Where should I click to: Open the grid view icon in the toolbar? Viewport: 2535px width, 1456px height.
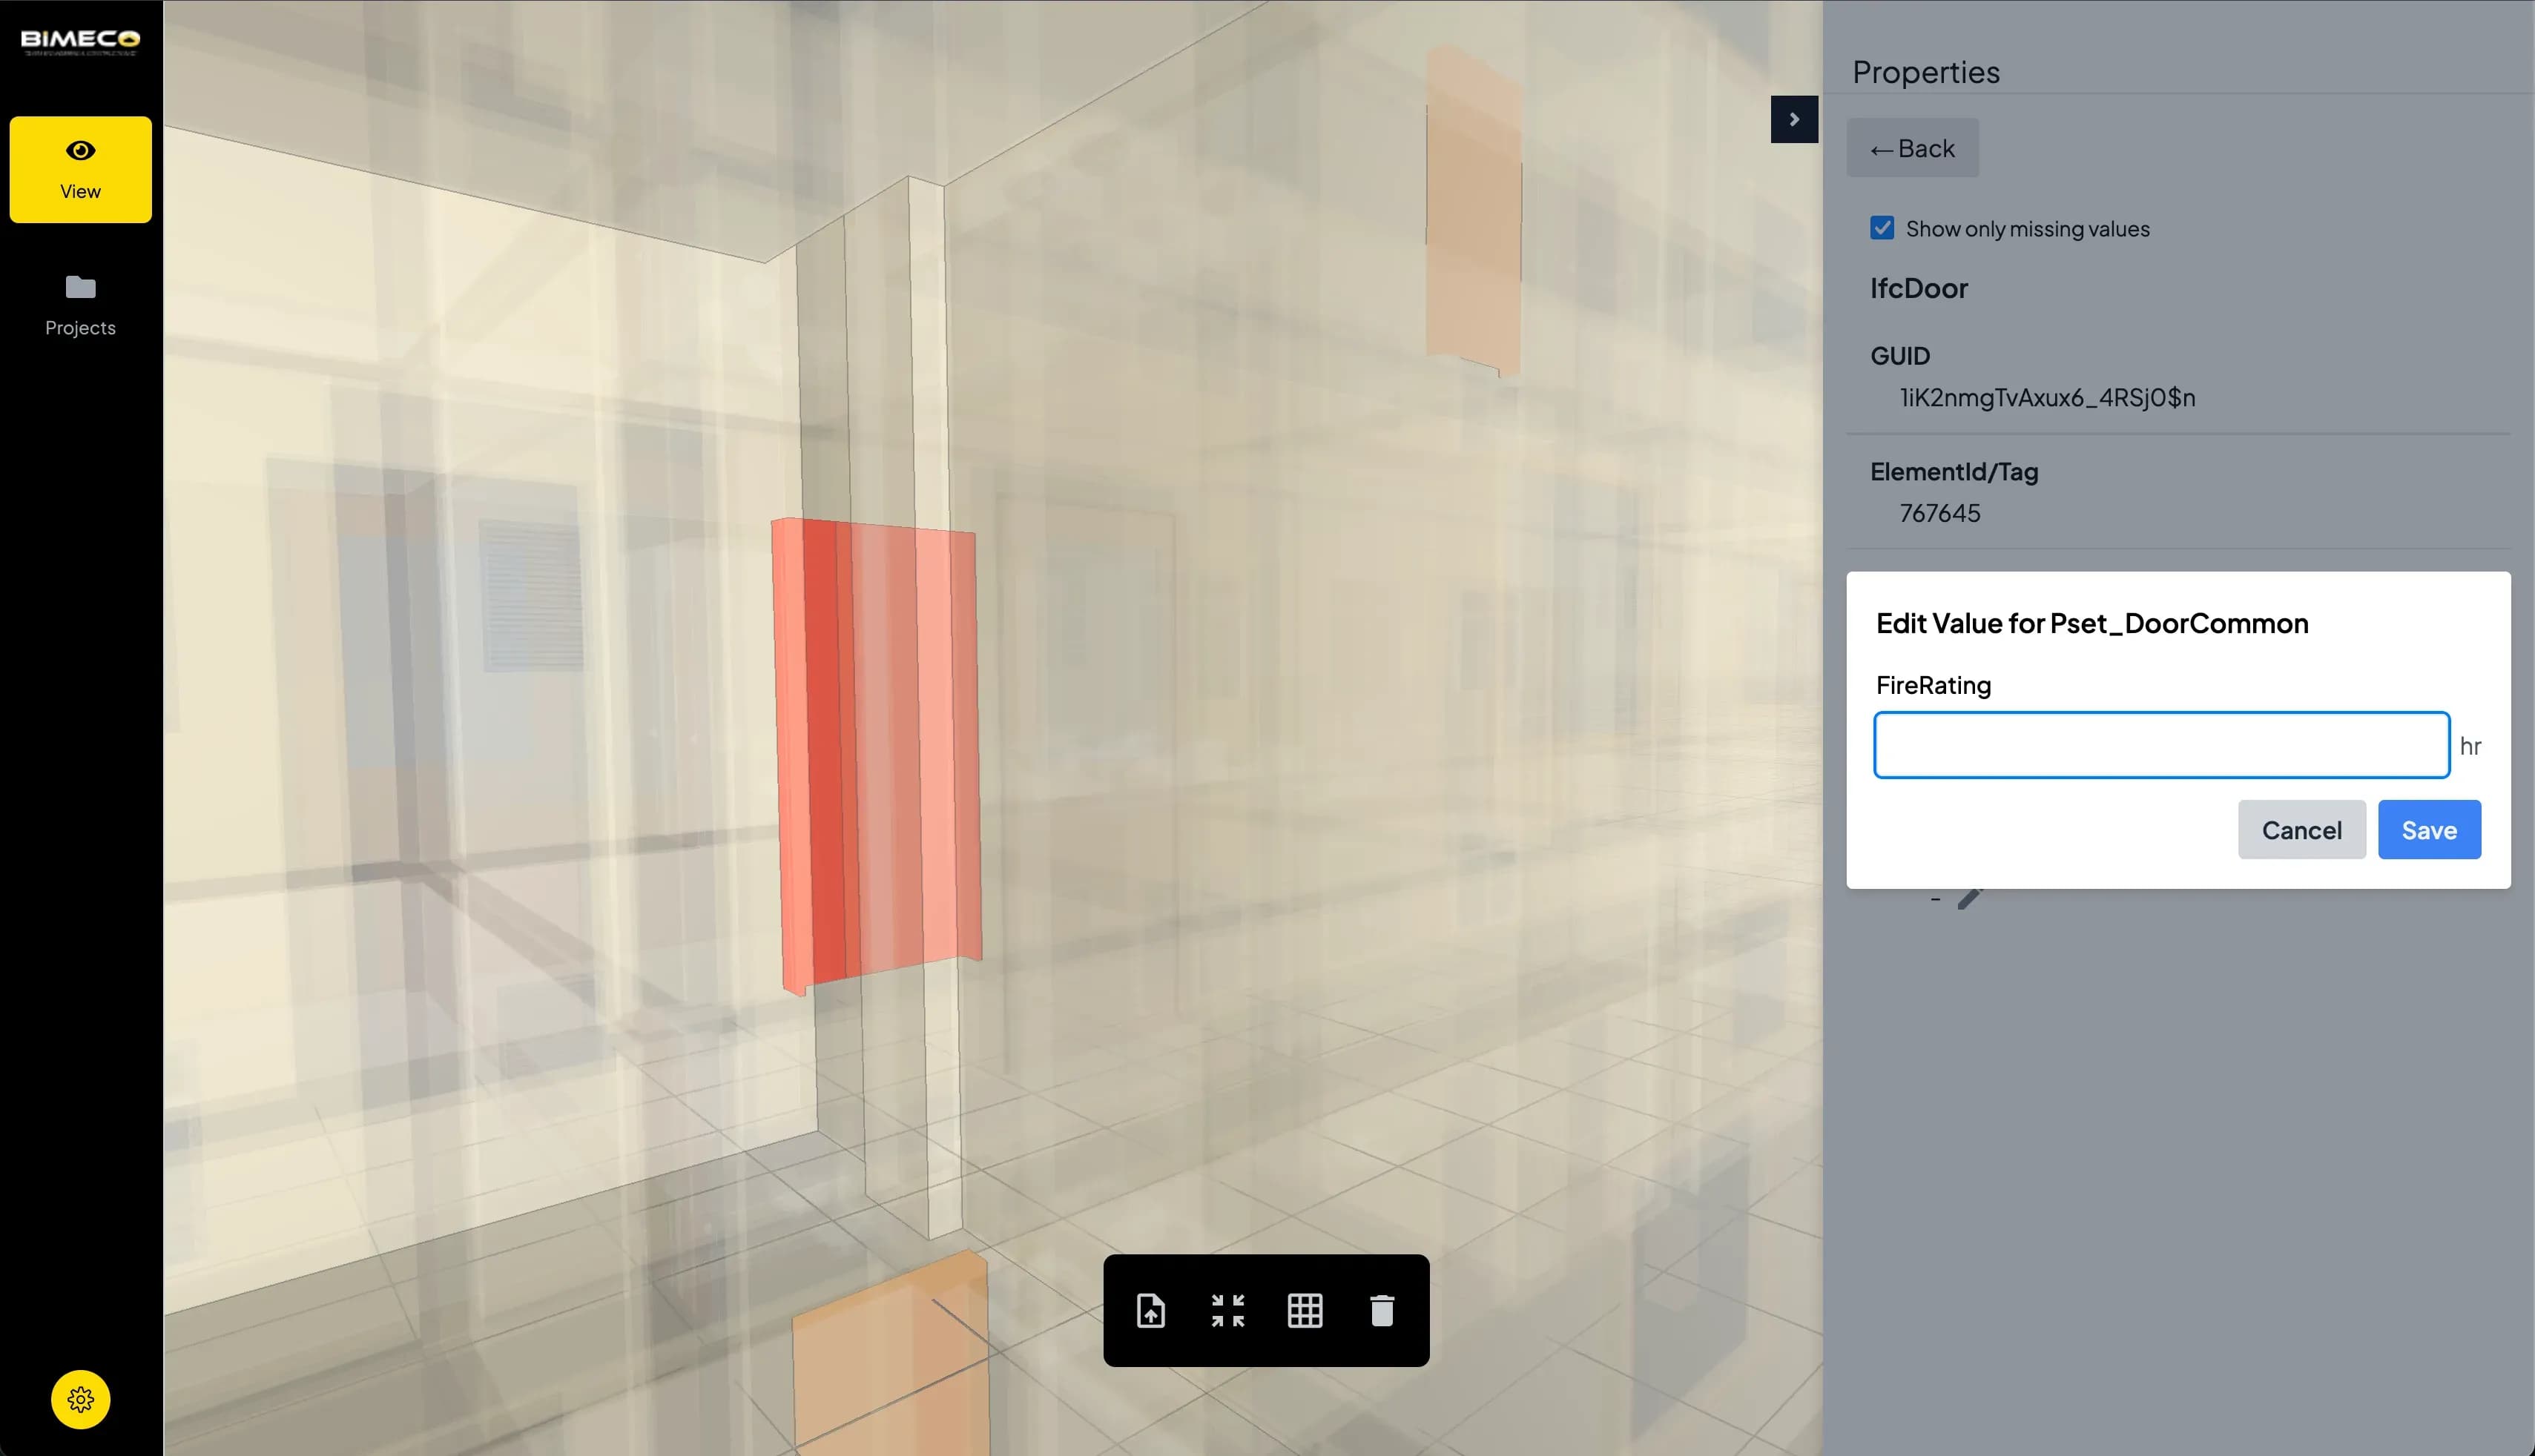coord(1305,1311)
